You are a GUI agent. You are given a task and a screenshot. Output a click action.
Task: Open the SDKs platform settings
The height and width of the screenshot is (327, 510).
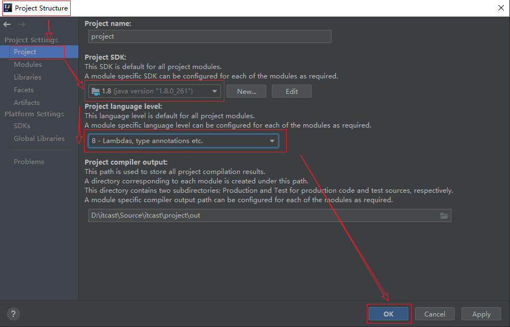point(22,126)
